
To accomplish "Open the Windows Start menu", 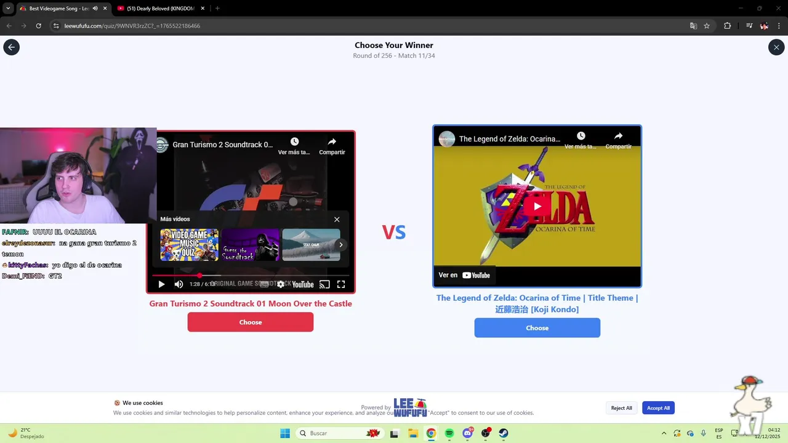I will pyautogui.click(x=285, y=433).
